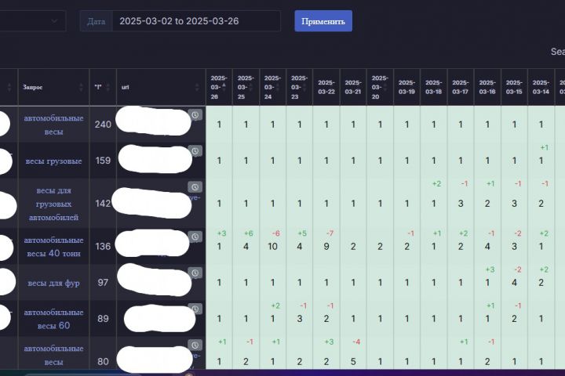Open the dropdown left of the Дата field
The height and width of the screenshot is (376, 565).
[33, 20]
